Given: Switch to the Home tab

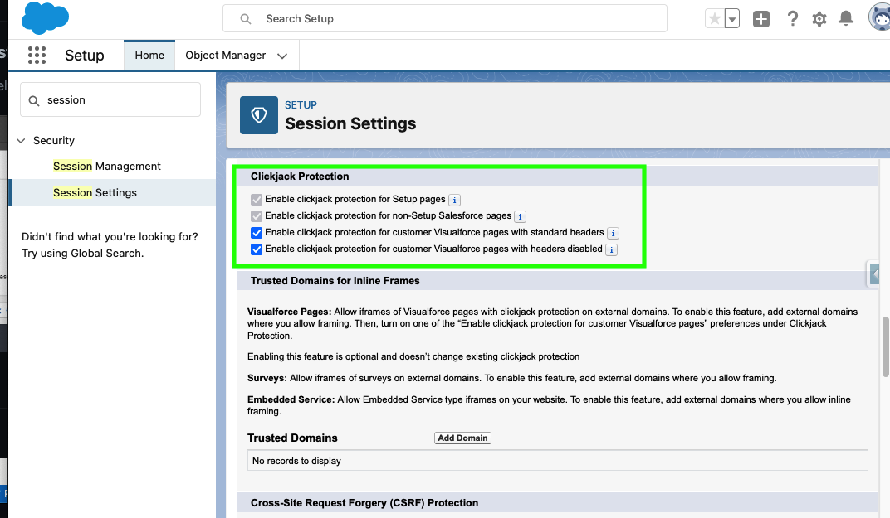Looking at the screenshot, I should point(149,55).
